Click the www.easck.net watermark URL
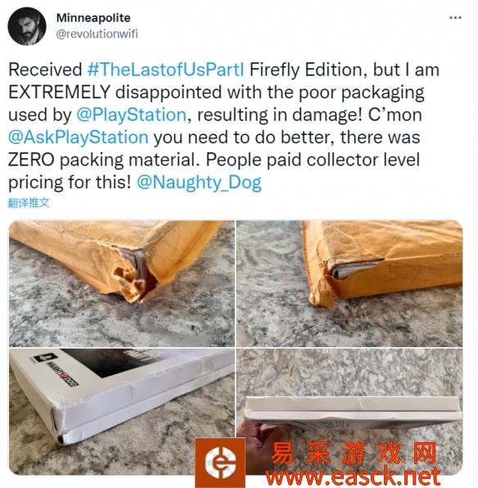The width and height of the screenshot is (478, 488). 353,477
